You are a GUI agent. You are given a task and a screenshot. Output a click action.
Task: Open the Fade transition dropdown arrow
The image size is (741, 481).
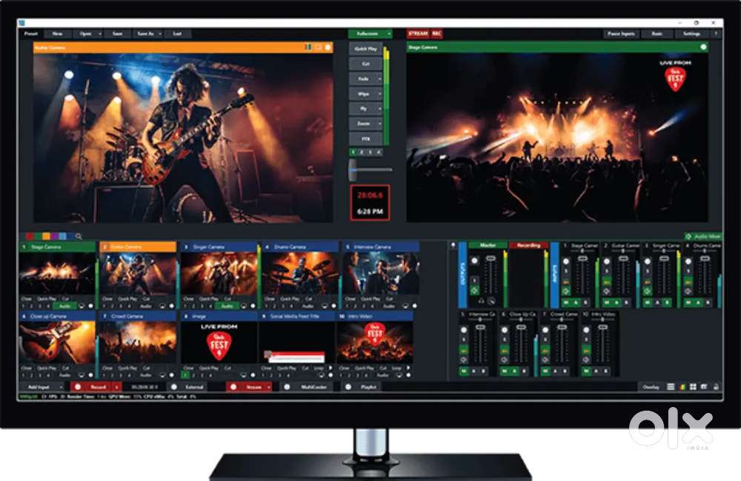[x=380, y=78]
